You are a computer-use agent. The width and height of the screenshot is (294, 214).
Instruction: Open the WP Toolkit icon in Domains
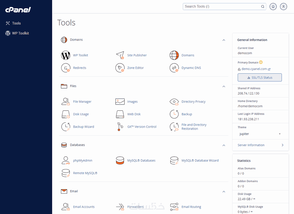pyautogui.click(x=66, y=55)
